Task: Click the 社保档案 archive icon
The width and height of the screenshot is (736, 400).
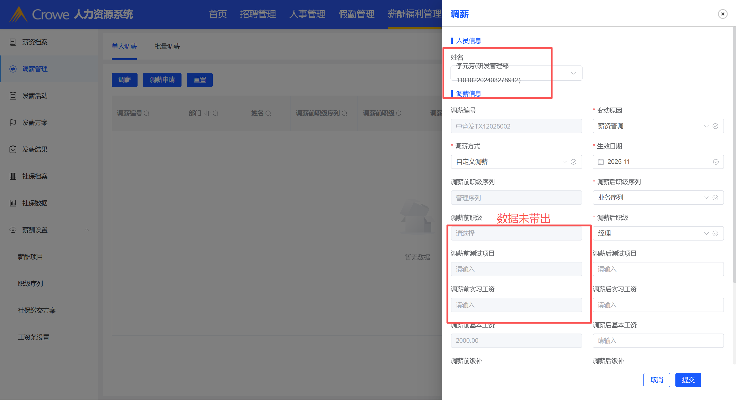Action: pyautogui.click(x=13, y=176)
